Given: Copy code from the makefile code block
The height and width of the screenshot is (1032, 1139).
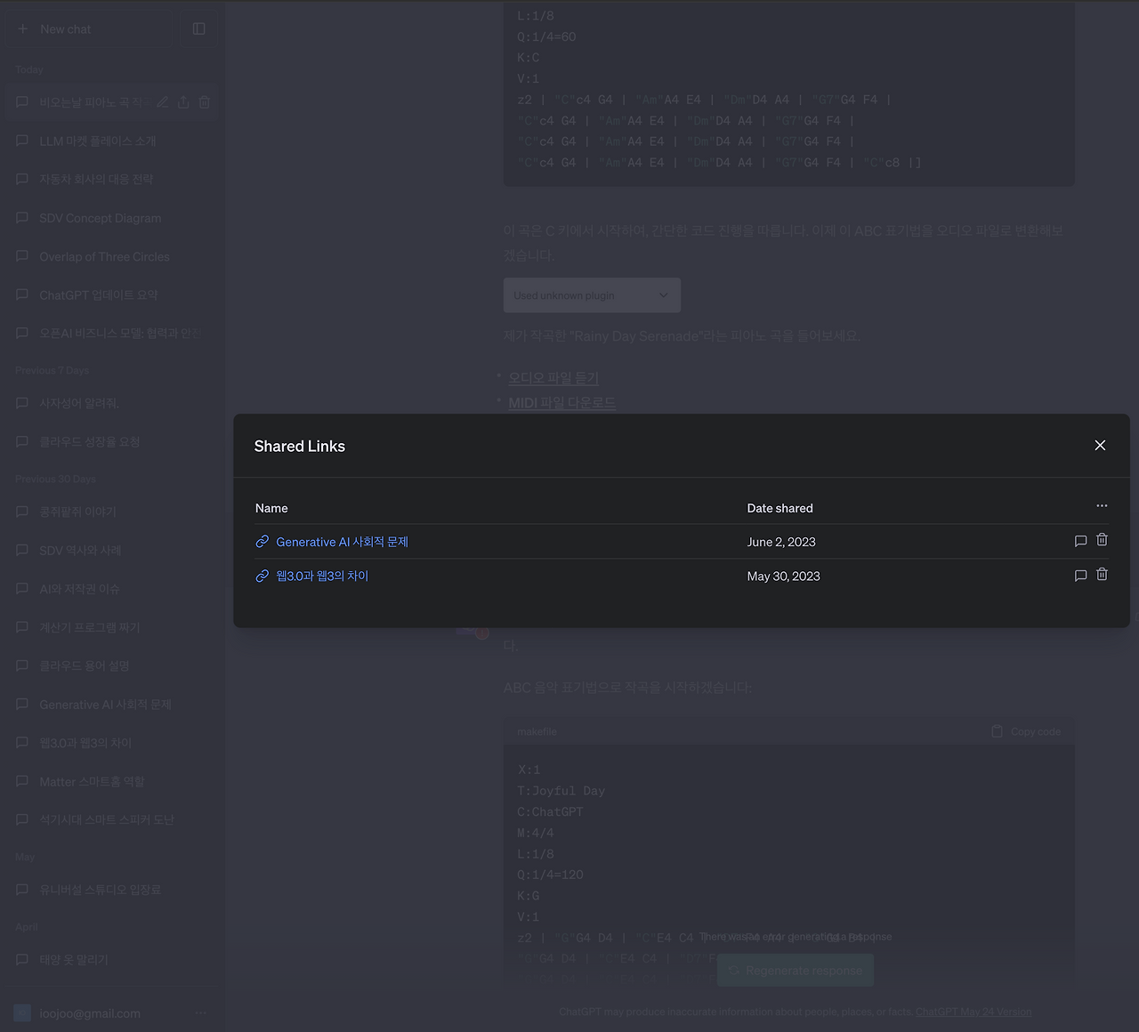Looking at the screenshot, I should click(x=1027, y=731).
